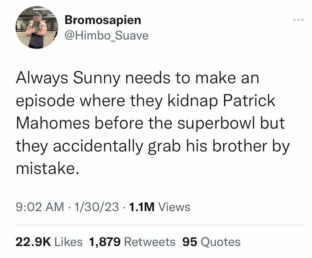Screen dimensions: 312x258
Task: Open the 22.9K Likes list
Action: click(x=49, y=242)
